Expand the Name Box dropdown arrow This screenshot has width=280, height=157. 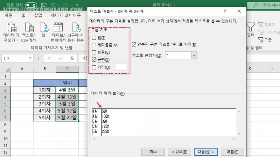click(30, 58)
